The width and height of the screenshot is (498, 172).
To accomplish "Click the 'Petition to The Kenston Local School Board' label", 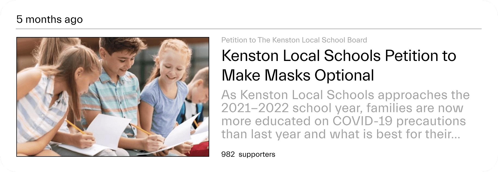I will pyautogui.click(x=294, y=40).
